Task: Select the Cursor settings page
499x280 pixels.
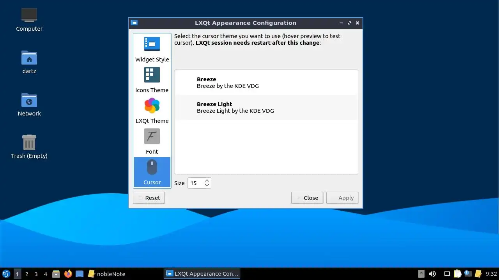Action: (152, 172)
